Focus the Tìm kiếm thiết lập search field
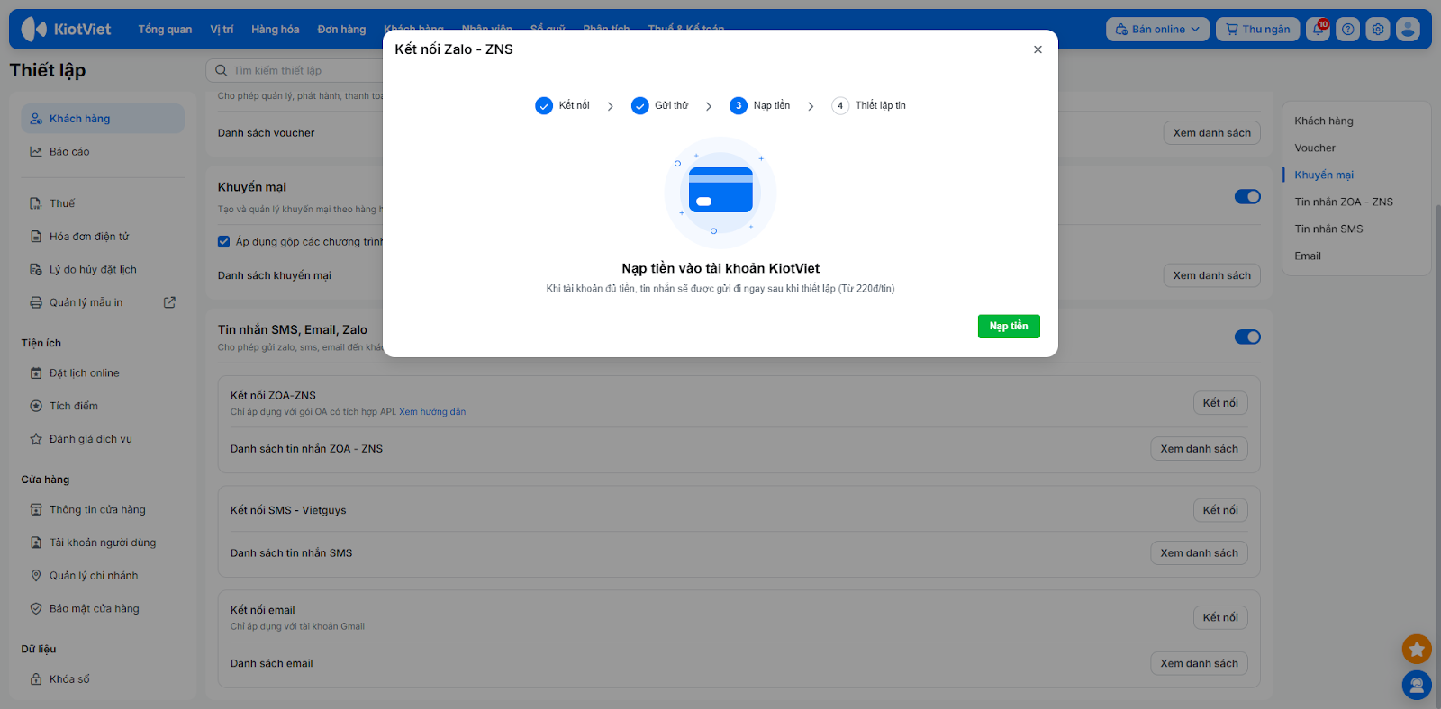 coord(295,70)
